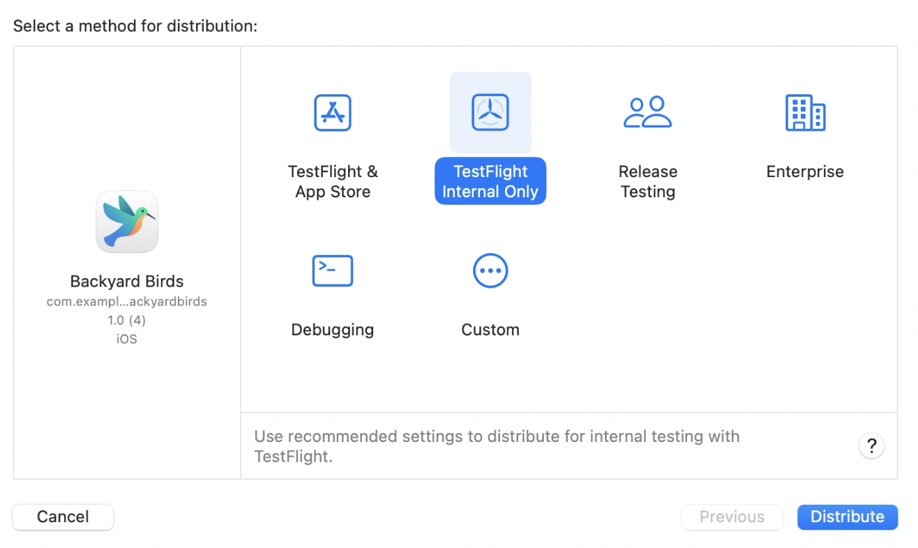Click the version 1.0 (4) label

tap(127, 321)
